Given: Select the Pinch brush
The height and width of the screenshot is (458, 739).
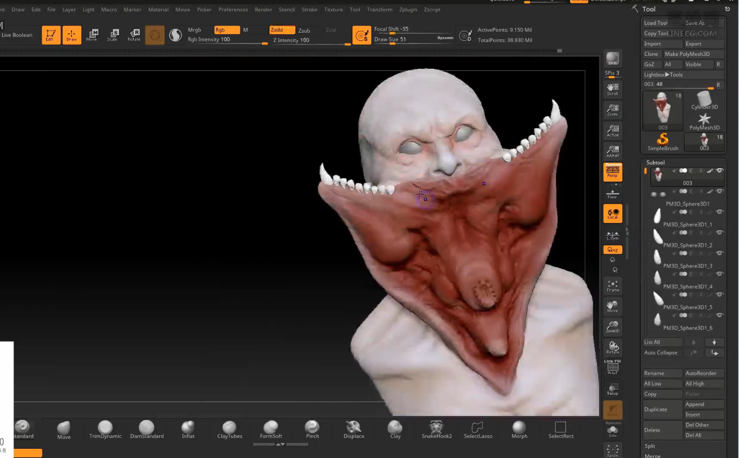Looking at the screenshot, I should [x=312, y=430].
